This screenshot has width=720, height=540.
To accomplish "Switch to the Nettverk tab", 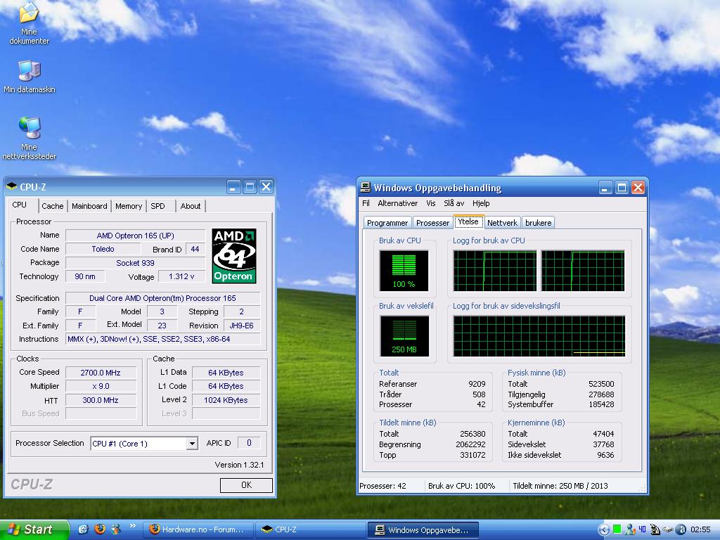I will click(x=502, y=223).
